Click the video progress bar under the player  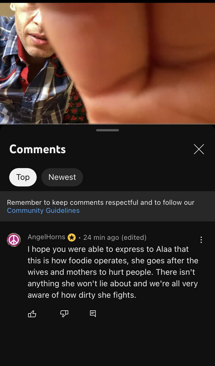(107, 124)
